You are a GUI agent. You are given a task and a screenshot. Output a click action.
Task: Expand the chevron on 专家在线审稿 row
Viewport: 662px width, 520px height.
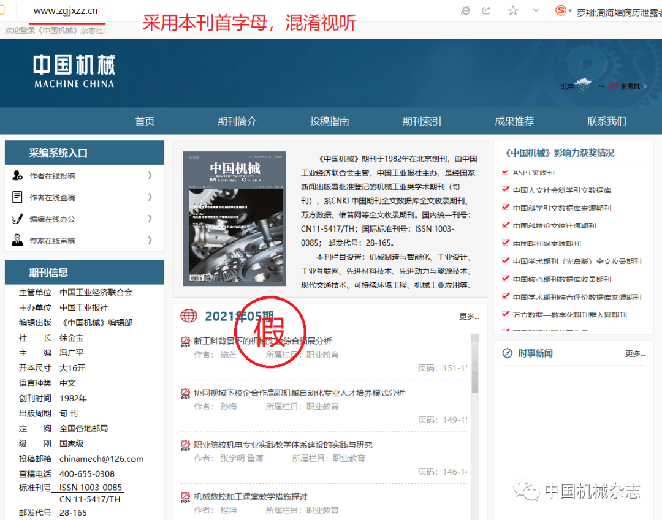pyautogui.click(x=150, y=240)
